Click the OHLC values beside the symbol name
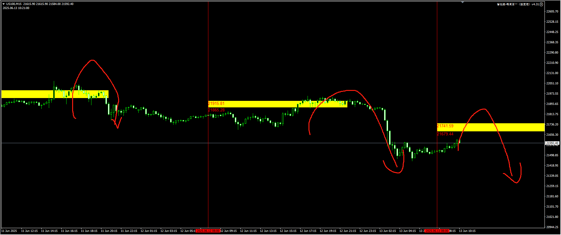This screenshot has width=561, height=235. click(x=48, y=4)
